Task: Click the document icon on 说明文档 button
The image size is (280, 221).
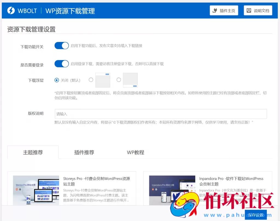Action: coord(249,10)
